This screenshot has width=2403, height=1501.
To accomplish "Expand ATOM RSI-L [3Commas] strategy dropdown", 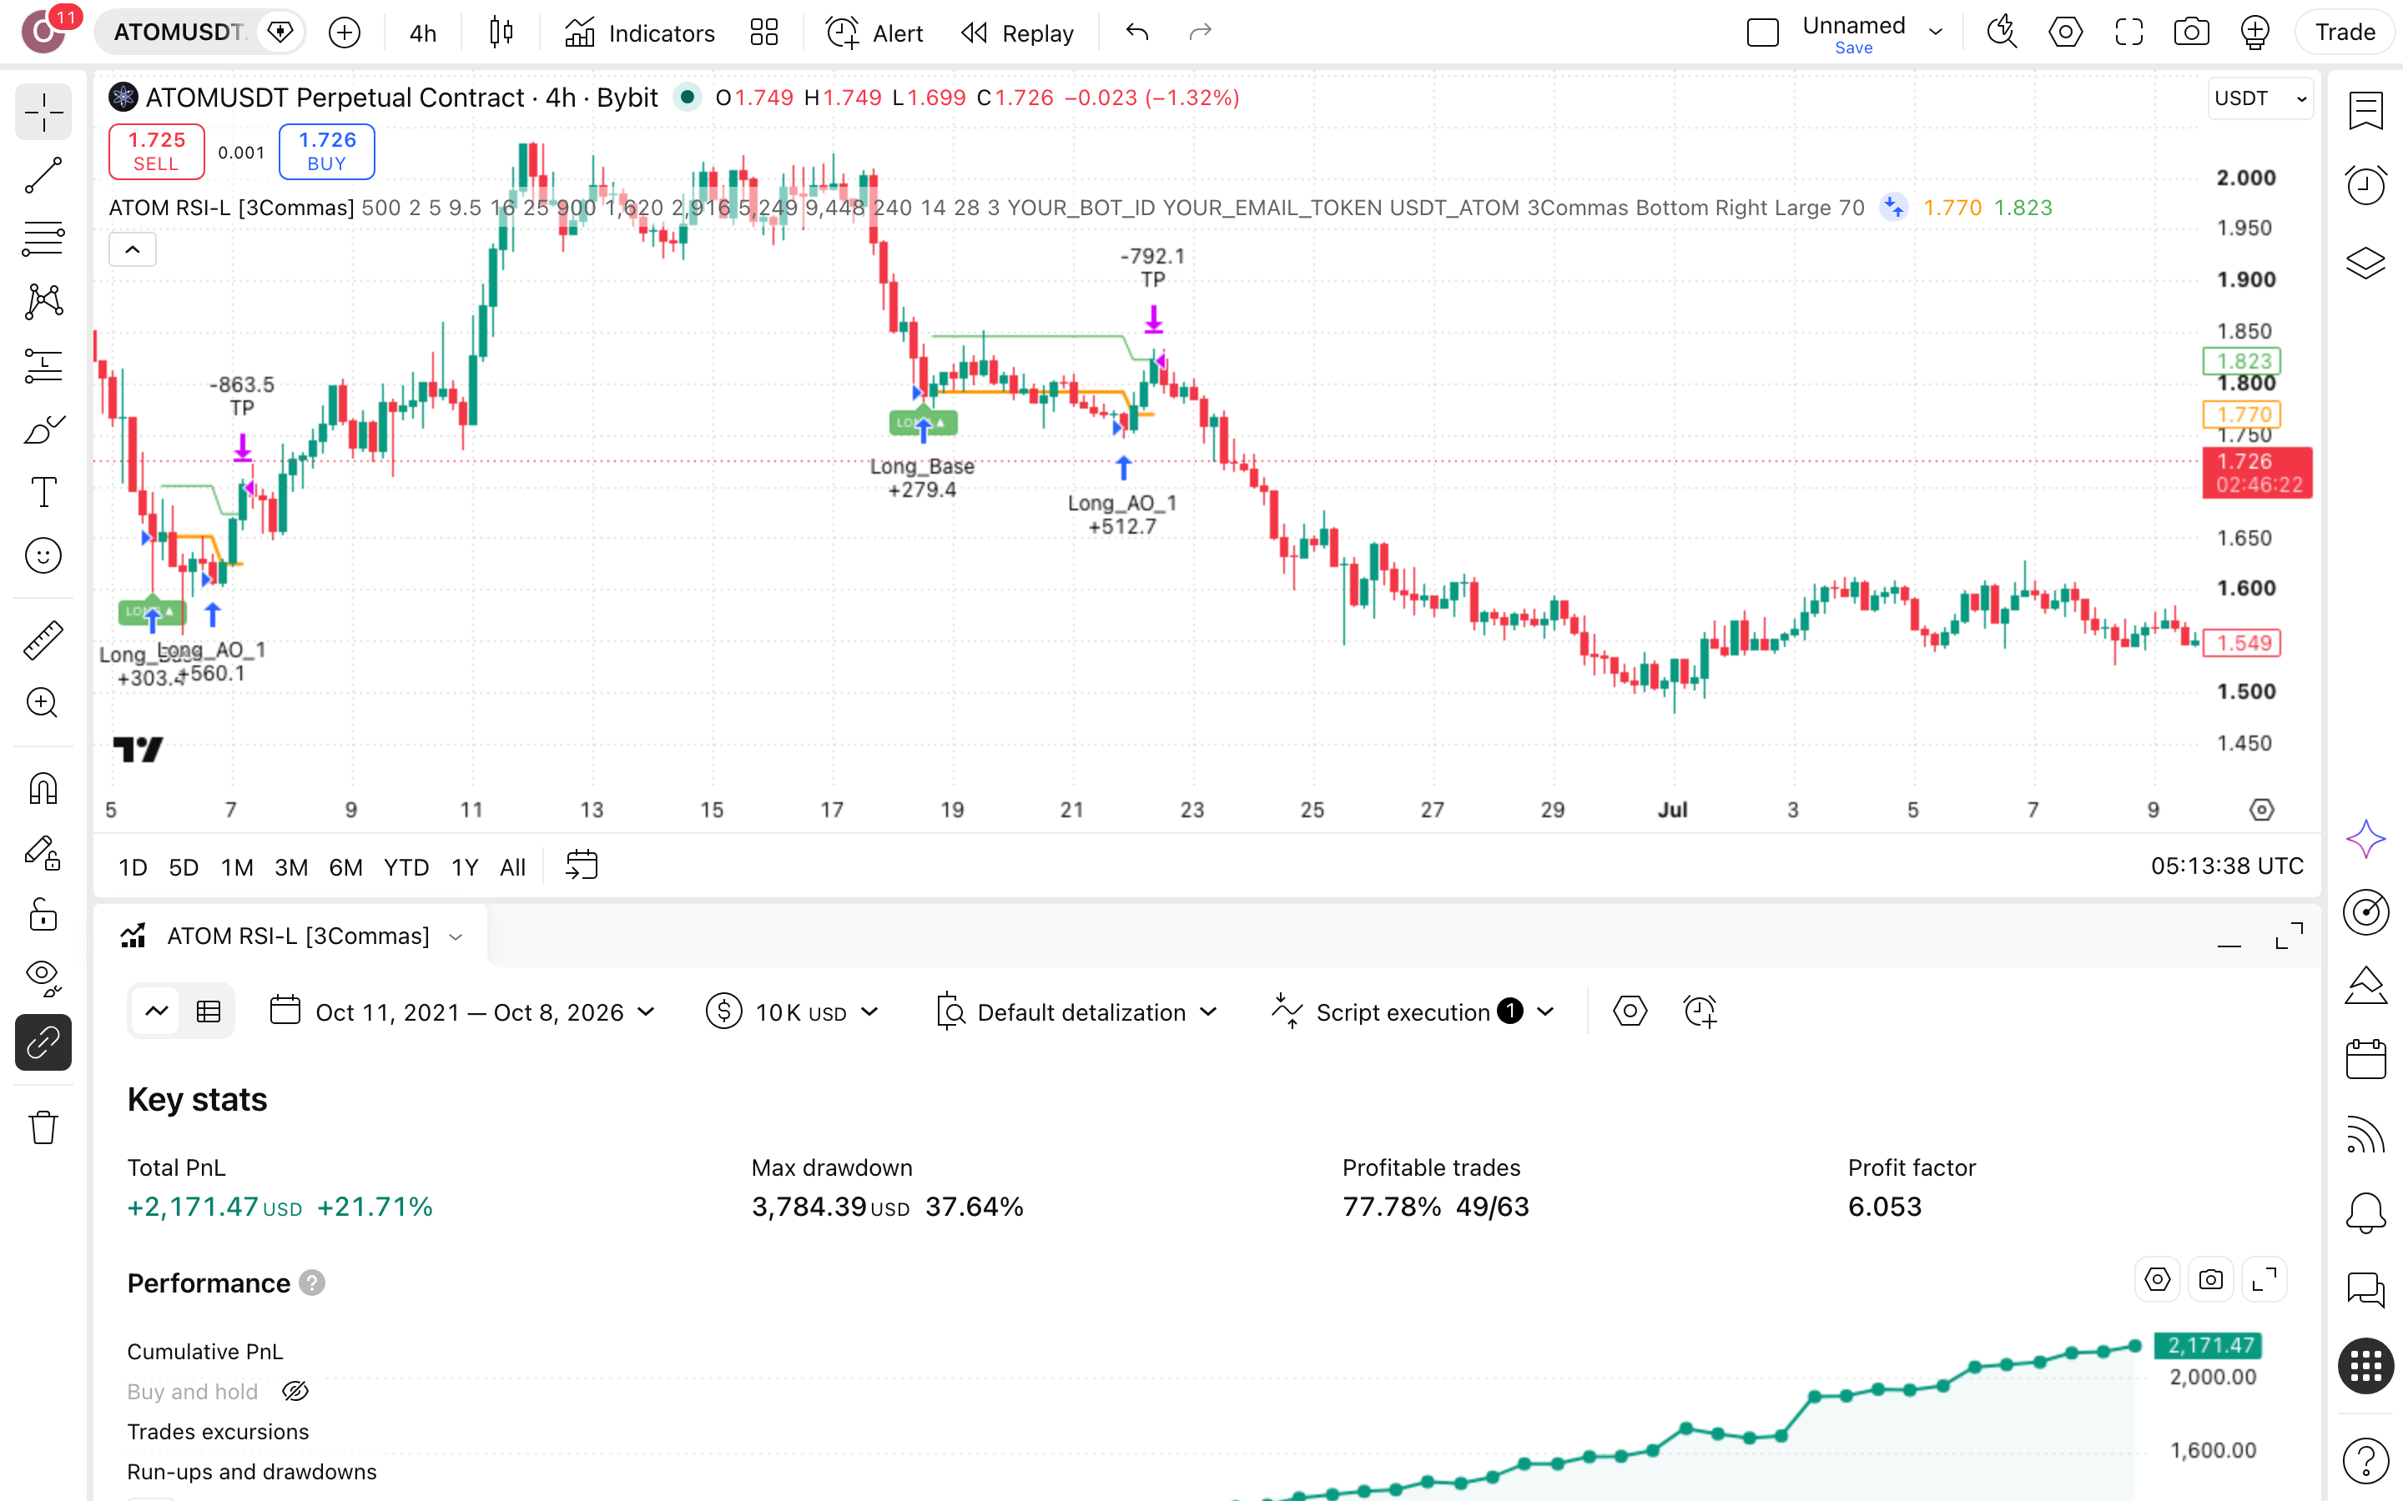I will [x=456, y=936].
